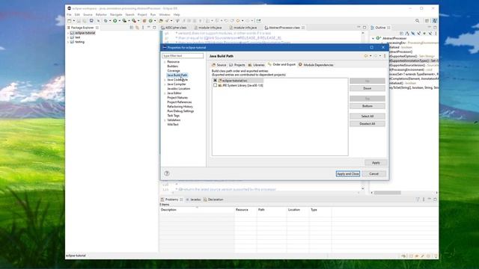Uncheck the eclipse-tutorial/src export checkbox
The height and width of the screenshot is (269, 479).
coord(215,81)
